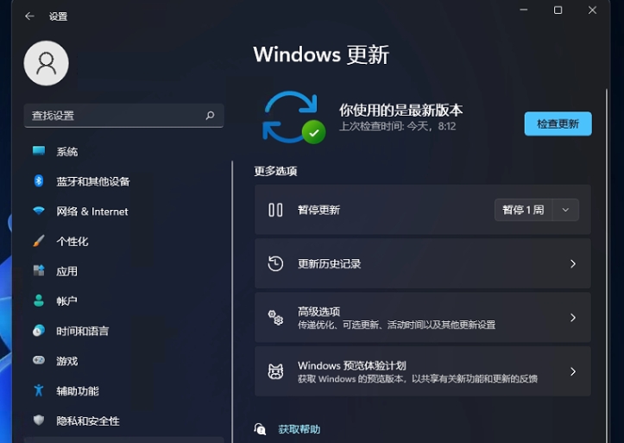The image size is (624, 443).
Task: Select 系统 in the sidebar
Action: [x=67, y=152]
